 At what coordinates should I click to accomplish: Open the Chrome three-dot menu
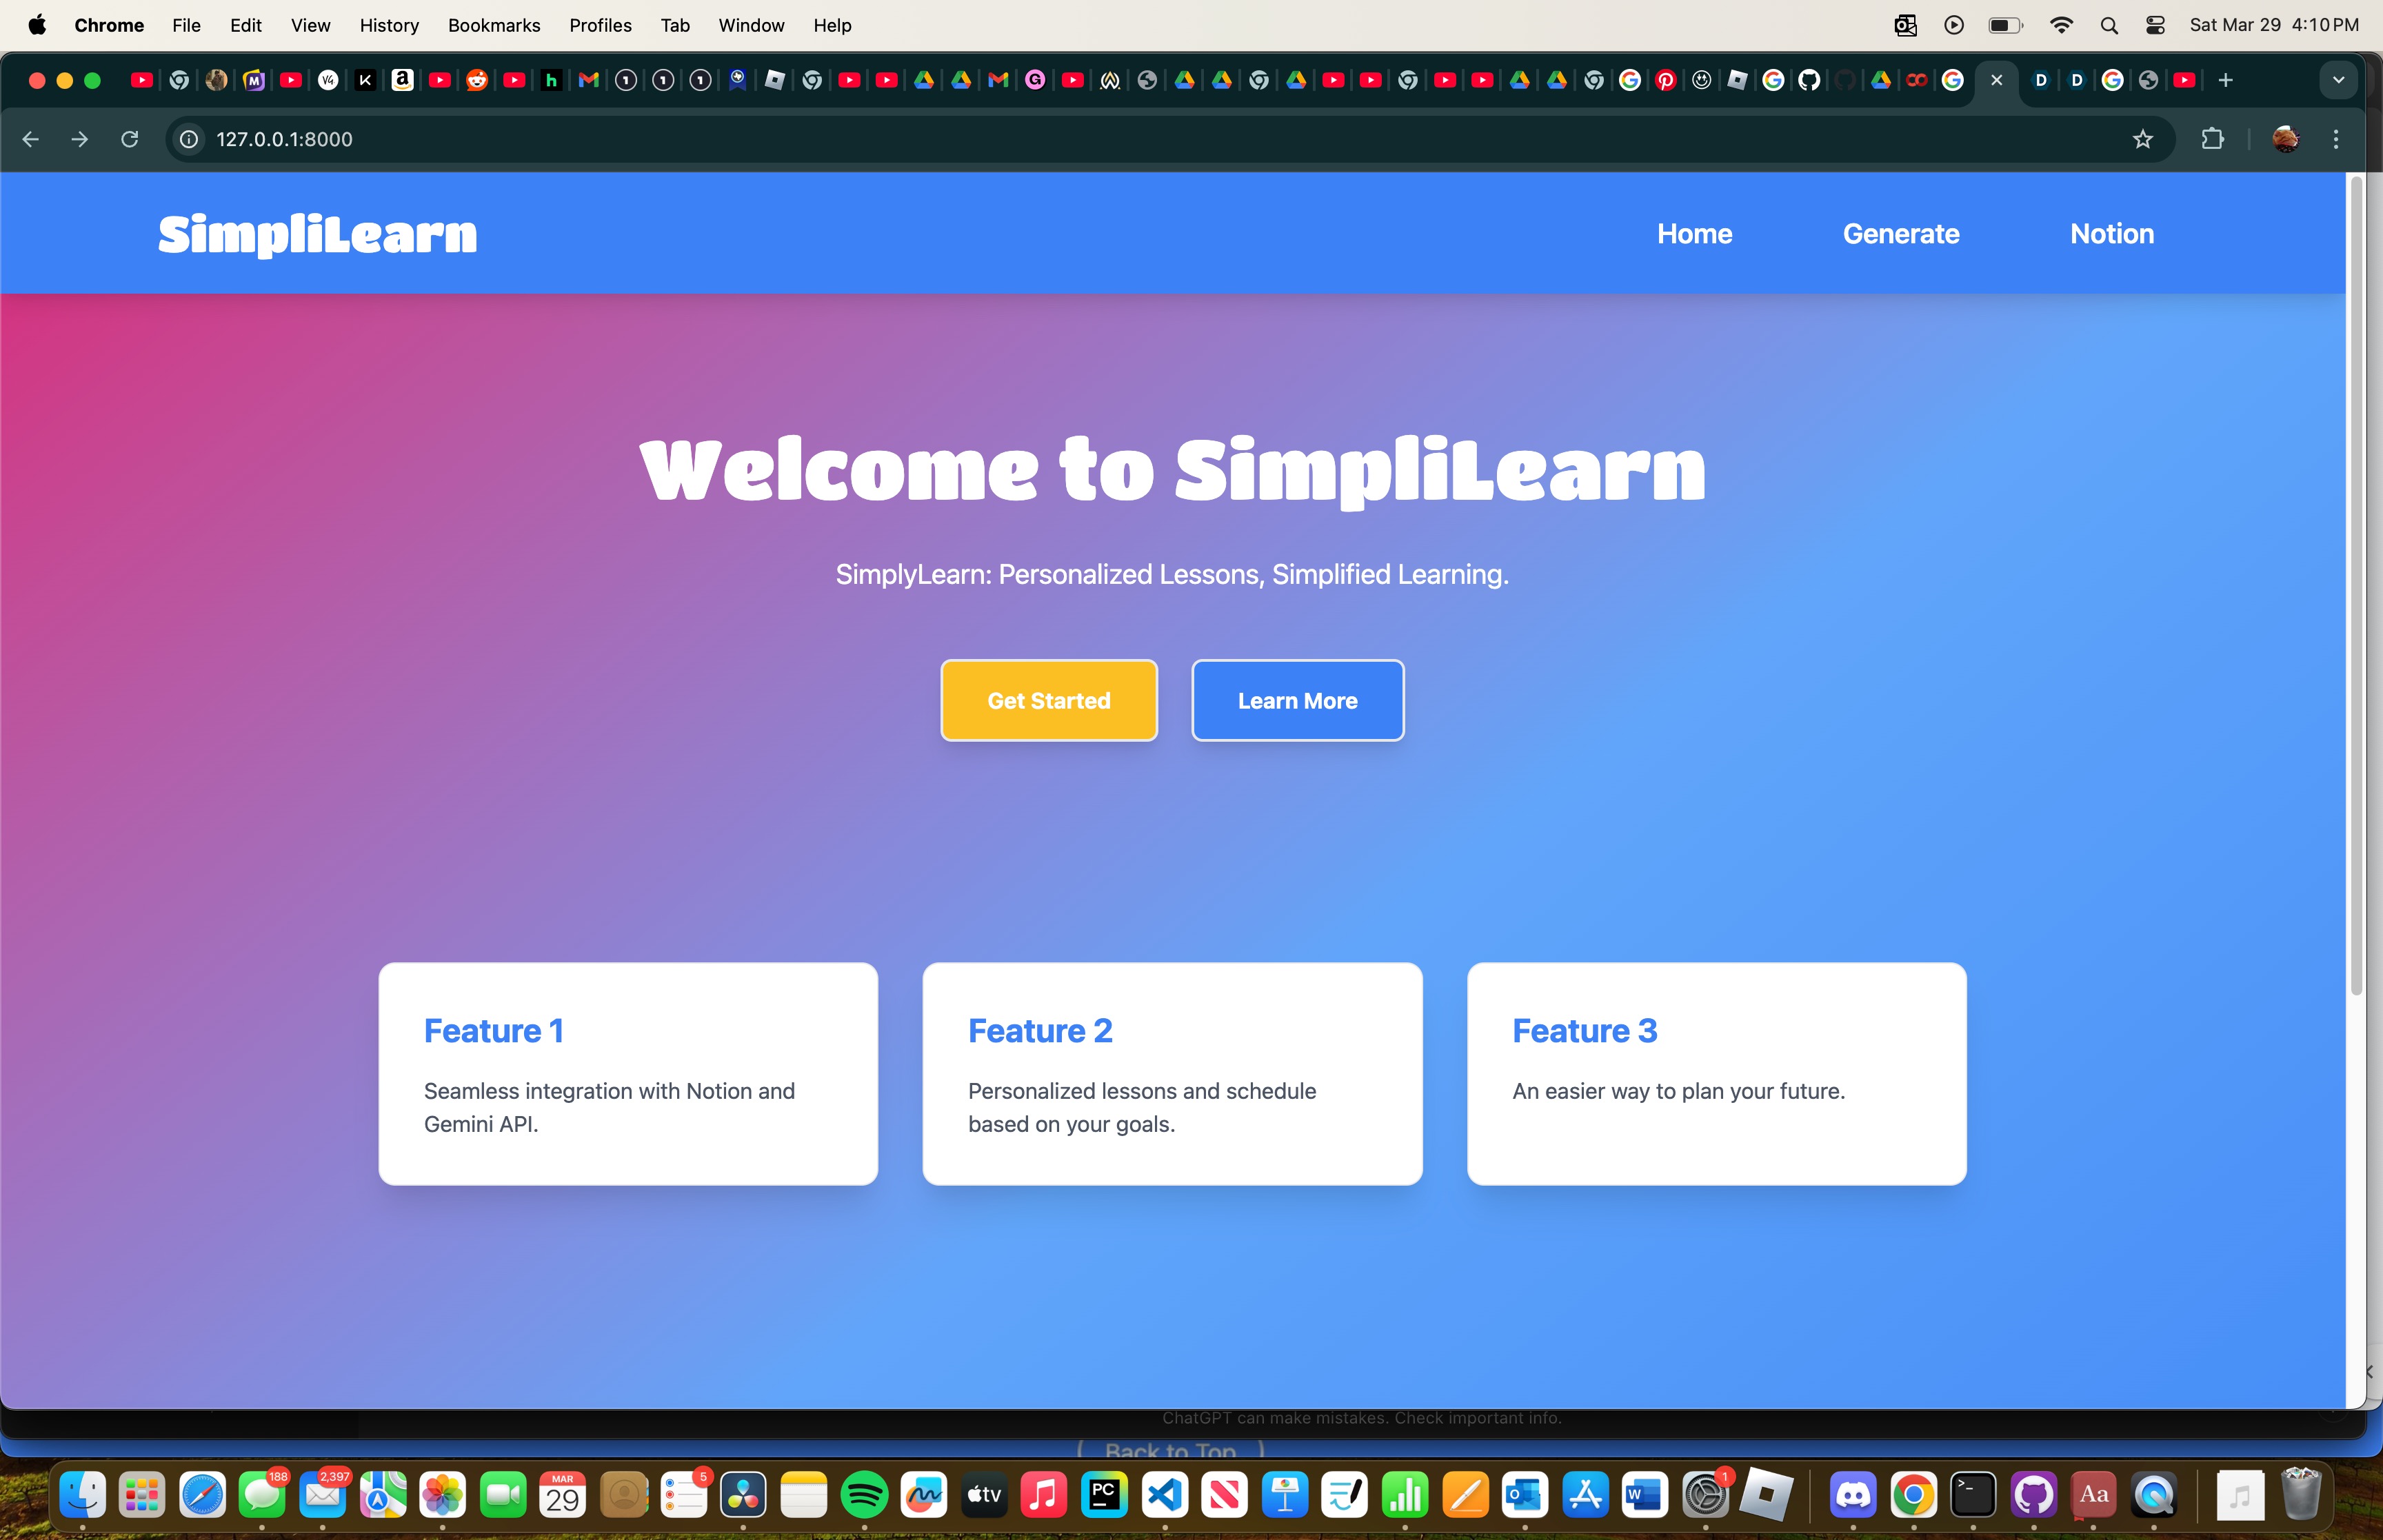click(x=2336, y=139)
